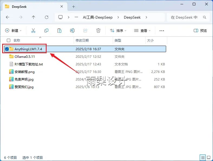Sort by 类型 column header
213x161 pixels.
coord(118,40)
